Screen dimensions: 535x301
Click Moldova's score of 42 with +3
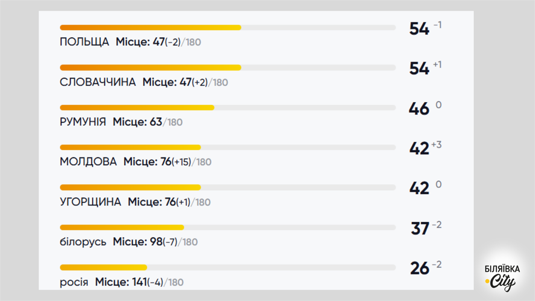[425, 148]
